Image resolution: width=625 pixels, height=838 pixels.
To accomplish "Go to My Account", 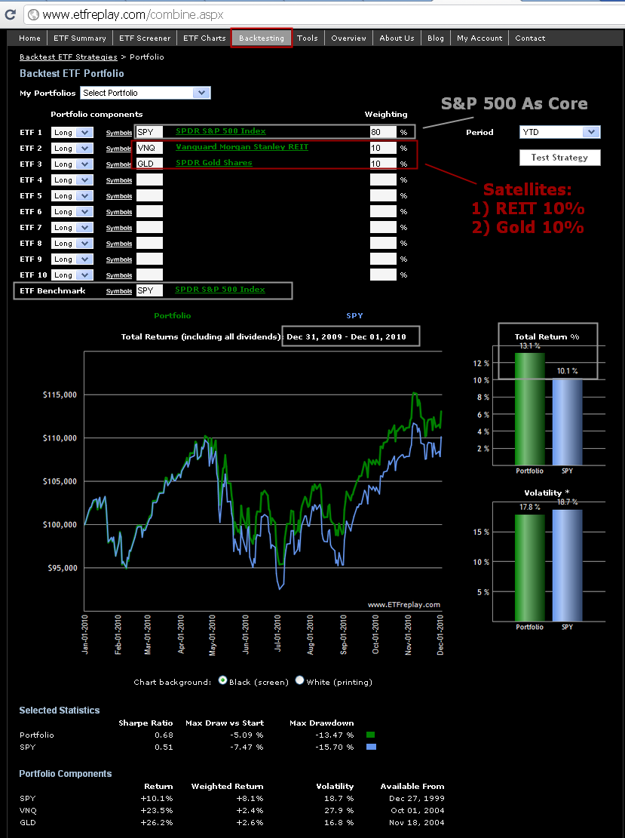I will point(479,38).
